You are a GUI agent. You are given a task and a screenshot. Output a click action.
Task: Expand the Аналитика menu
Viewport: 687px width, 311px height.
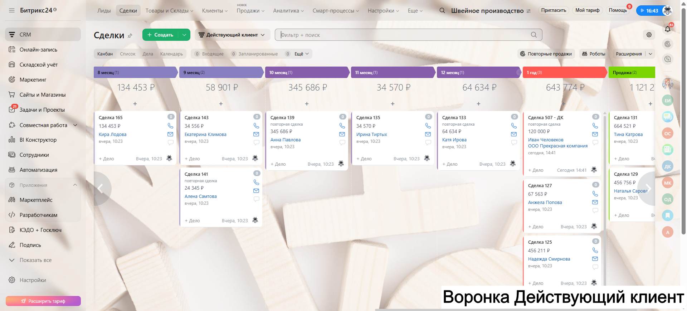click(x=288, y=11)
